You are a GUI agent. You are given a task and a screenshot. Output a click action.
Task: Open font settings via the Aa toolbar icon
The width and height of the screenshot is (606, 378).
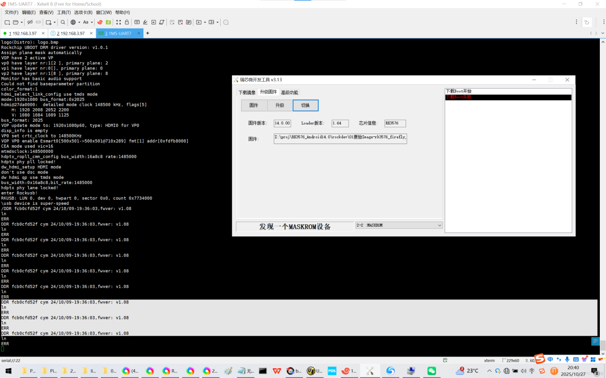(85, 22)
